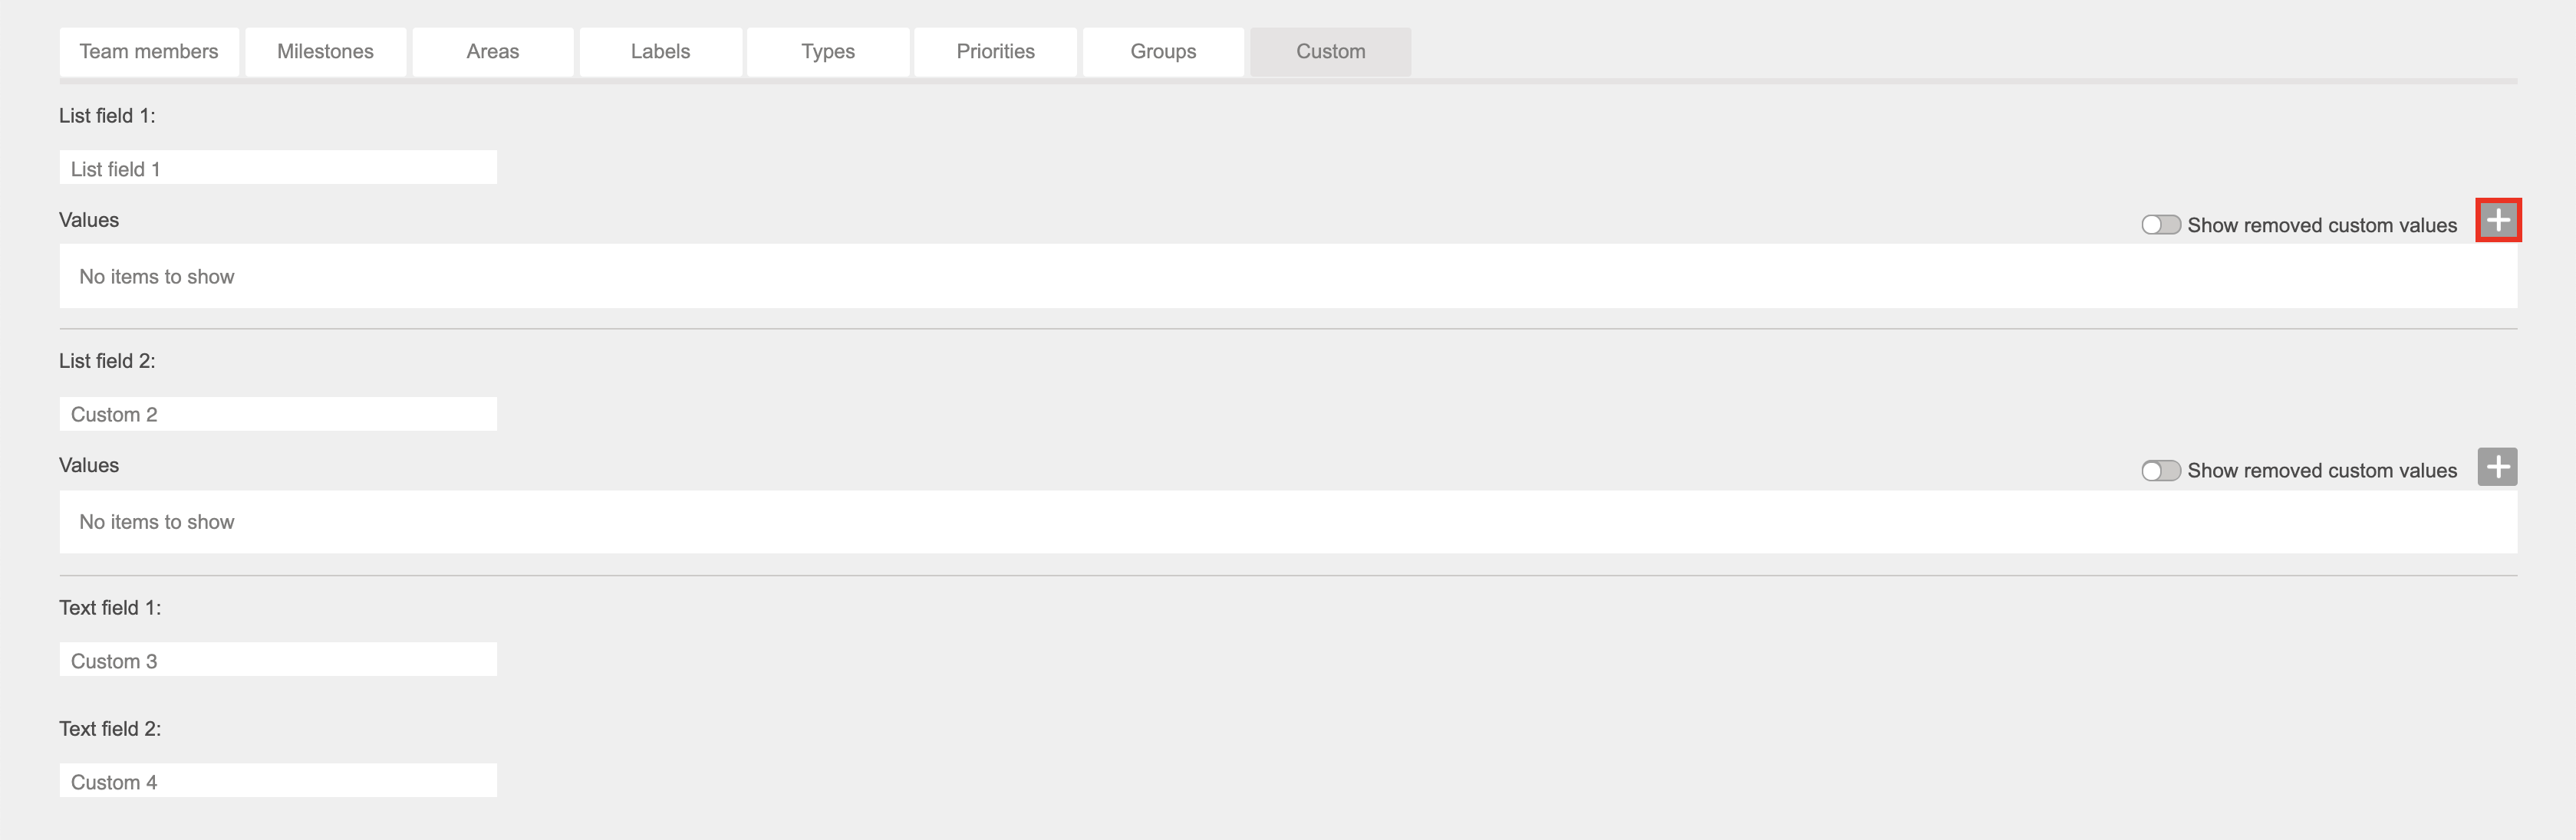The image size is (2576, 840).
Task: Switch to the Priorities tab
Action: [x=996, y=52]
